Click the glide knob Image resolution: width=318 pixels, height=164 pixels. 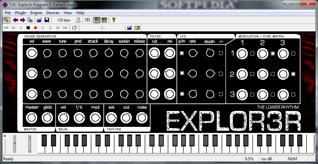[47, 118]
